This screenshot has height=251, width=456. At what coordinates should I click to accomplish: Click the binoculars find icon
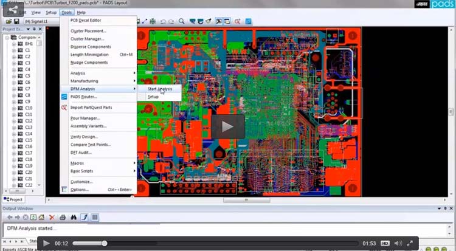(74, 217)
